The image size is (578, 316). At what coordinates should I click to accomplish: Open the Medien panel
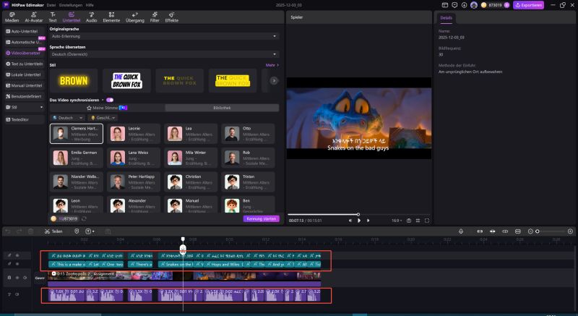pos(13,17)
